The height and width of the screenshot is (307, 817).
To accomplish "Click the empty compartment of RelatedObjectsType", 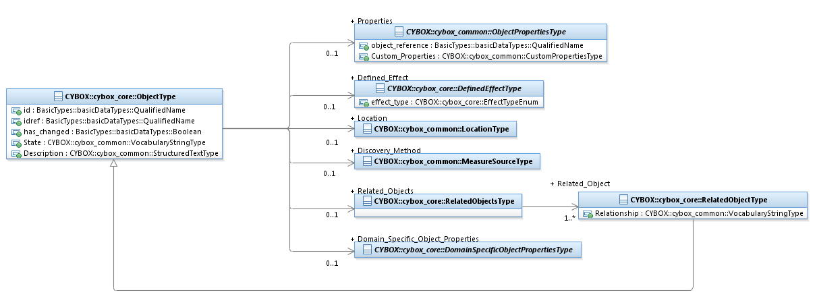I will pyautogui.click(x=438, y=213).
